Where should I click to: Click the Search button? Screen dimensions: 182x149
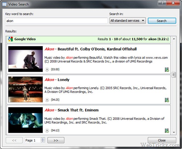point(162,21)
